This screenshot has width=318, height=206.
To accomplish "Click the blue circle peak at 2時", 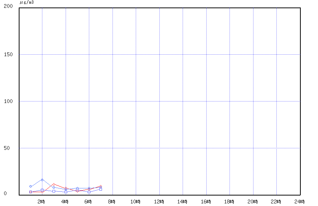I will click(x=42, y=180).
